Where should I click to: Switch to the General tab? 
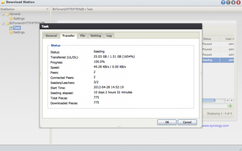pos(51,36)
